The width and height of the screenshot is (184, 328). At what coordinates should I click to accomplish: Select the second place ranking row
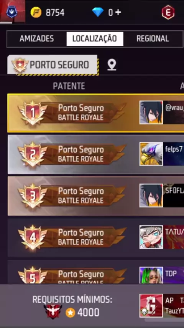pyautogui.click(x=96, y=154)
